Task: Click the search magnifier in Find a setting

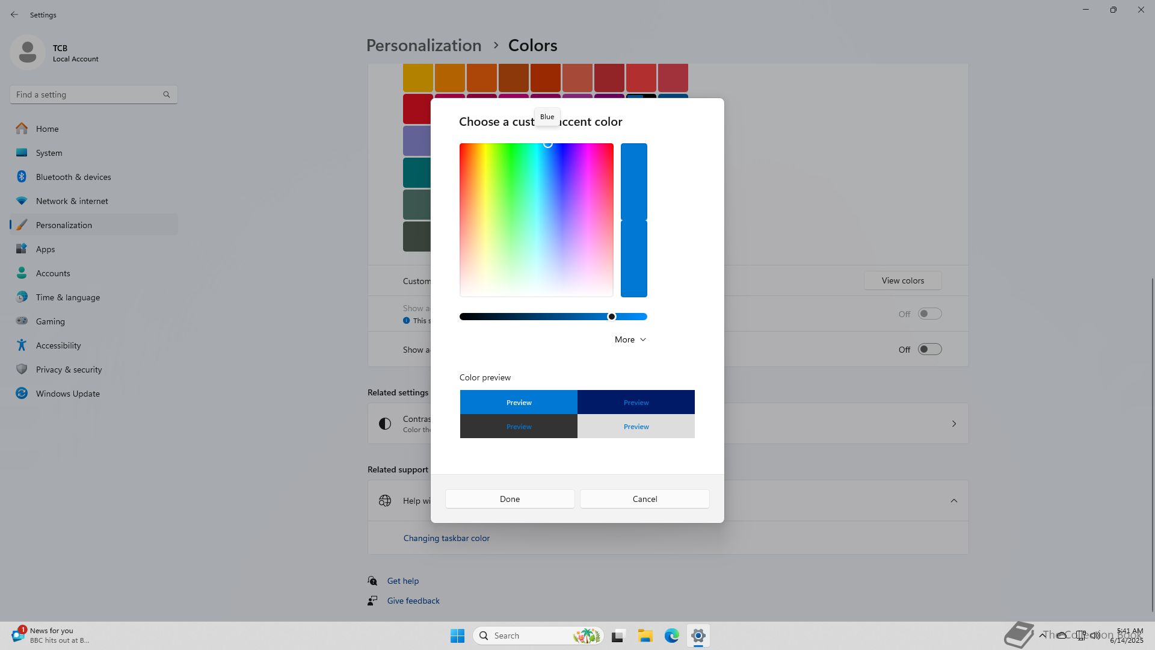Action: 167,94
